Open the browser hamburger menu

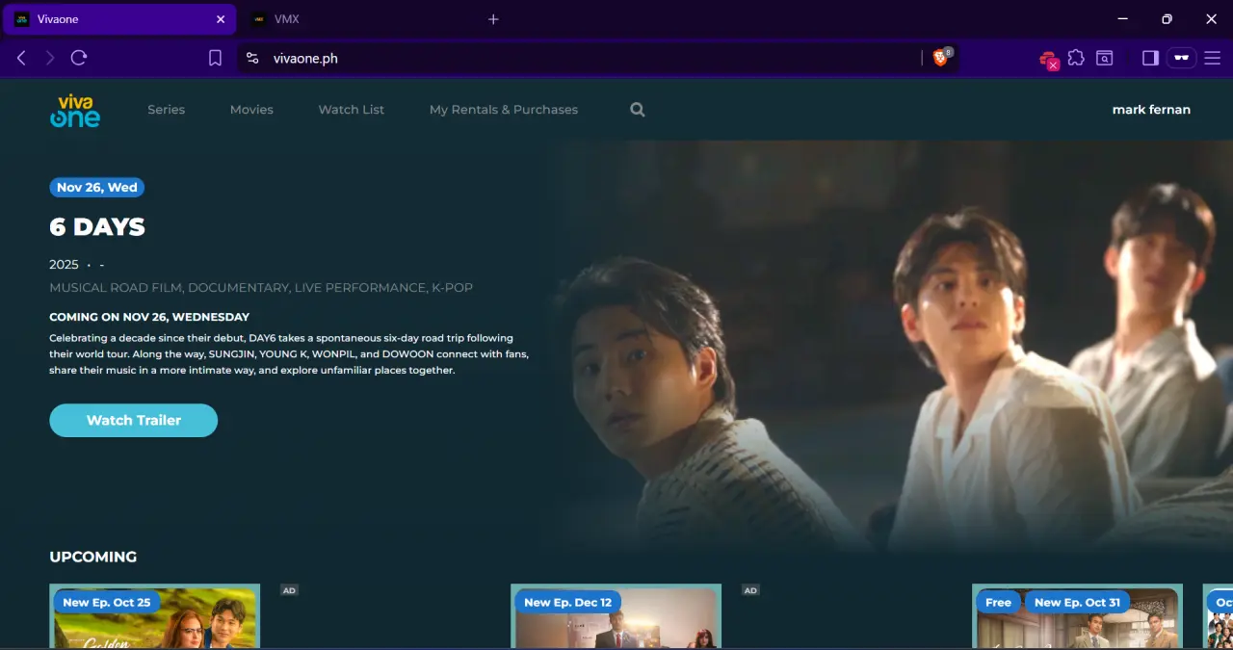click(1212, 58)
